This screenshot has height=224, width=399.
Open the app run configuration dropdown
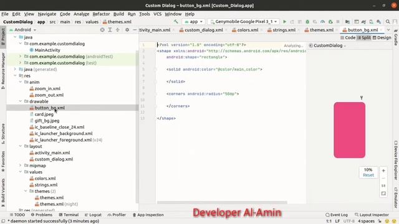(194, 22)
